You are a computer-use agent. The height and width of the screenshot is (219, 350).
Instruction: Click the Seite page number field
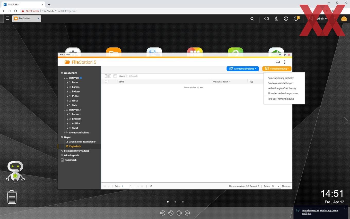point(125,186)
